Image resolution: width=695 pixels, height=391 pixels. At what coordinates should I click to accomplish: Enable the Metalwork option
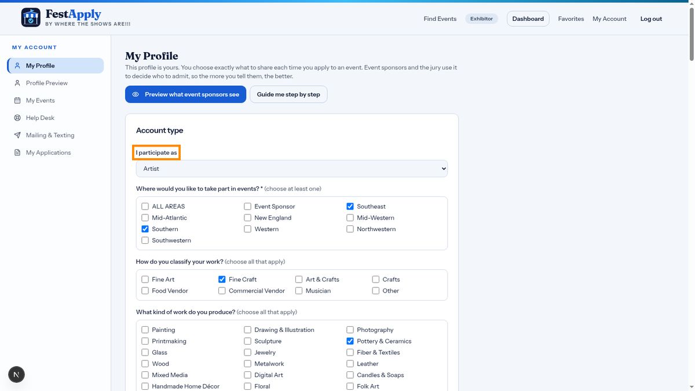coord(248,364)
